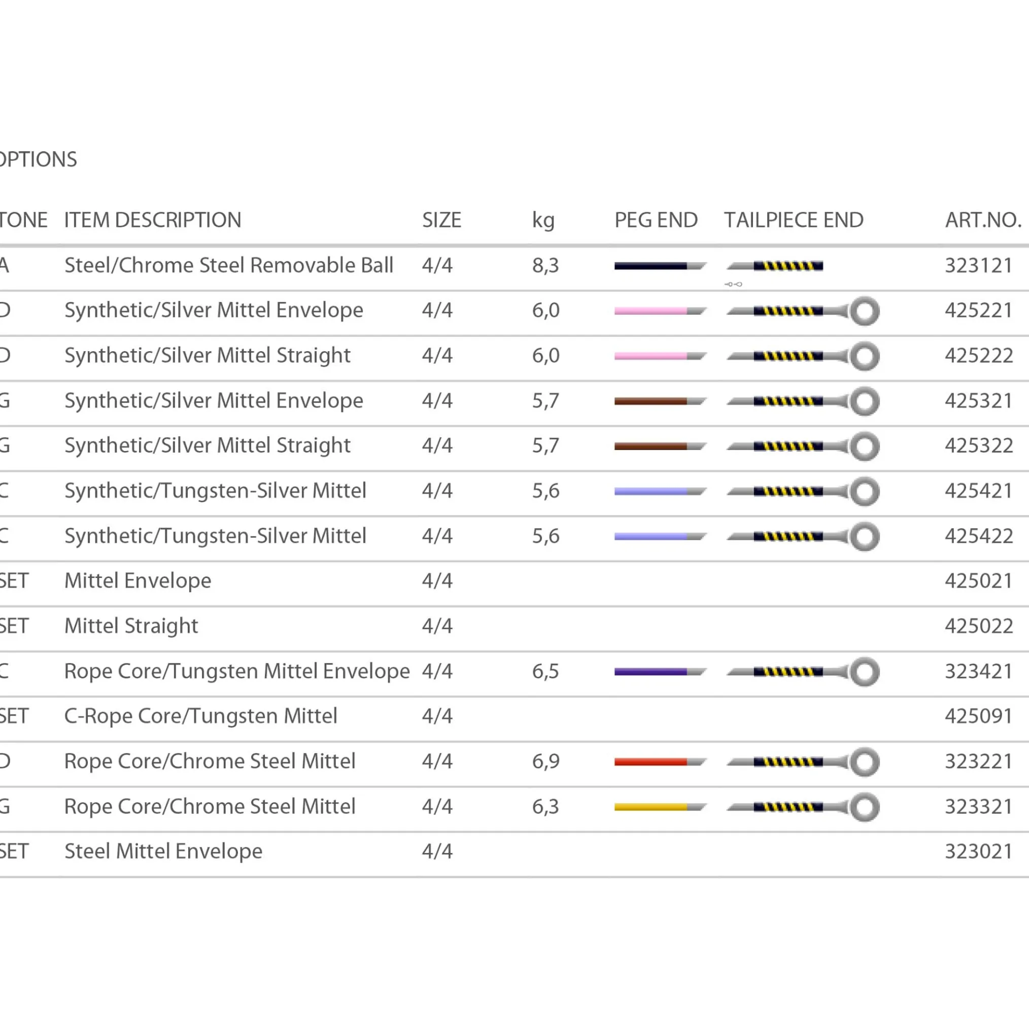1029x1029 pixels.
Task: Click tailpiece ring icon for article 425221
Action: pos(864,311)
